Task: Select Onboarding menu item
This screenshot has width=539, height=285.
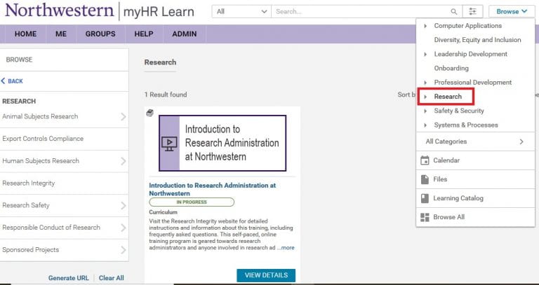Action: (451, 68)
